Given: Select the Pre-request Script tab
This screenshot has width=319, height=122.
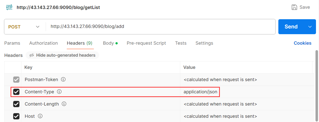Looking at the screenshot, I should 146,43.
